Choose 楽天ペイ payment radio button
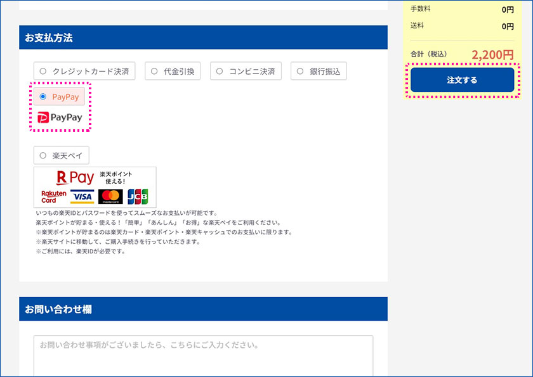Viewport: 533px width, 377px height. click(61, 155)
